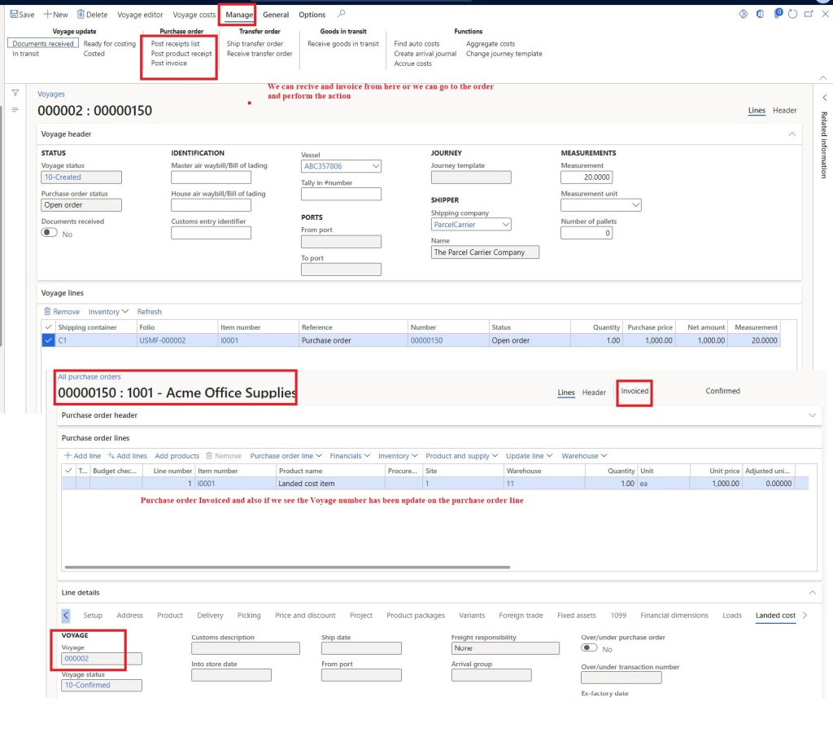Viewport: 833px width, 750px height.
Task: Click the refresh page icon at top right
Action: (793, 14)
